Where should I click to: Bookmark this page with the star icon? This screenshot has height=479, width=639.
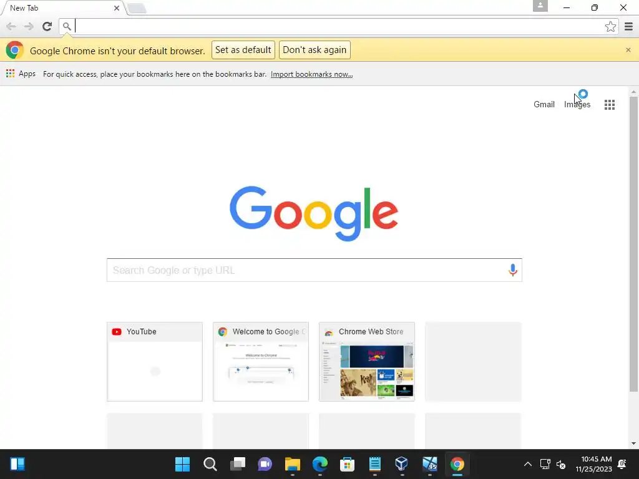pyautogui.click(x=610, y=26)
